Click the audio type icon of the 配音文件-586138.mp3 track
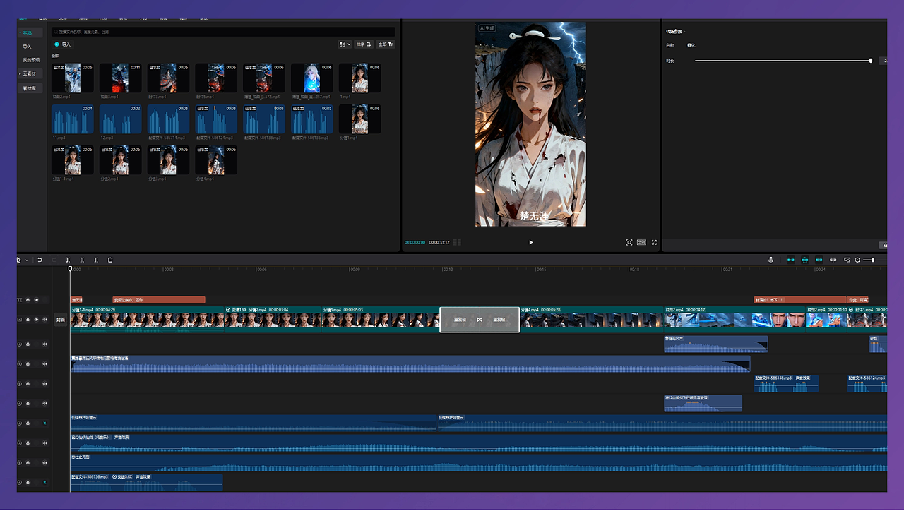 [x=20, y=384]
